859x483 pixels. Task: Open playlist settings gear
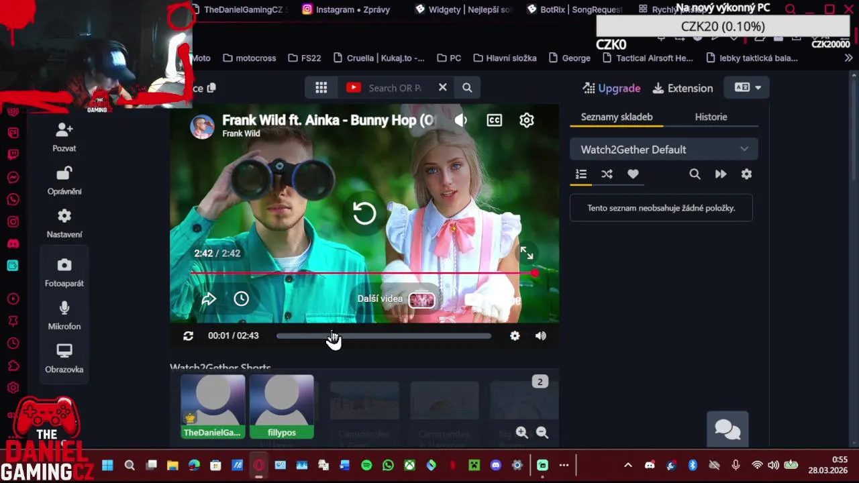[746, 174]
